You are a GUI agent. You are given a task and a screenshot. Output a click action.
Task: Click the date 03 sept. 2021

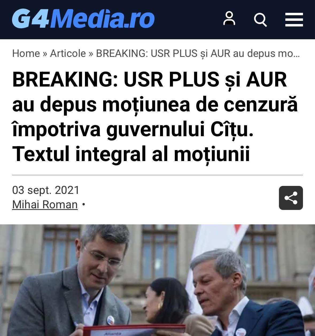tap(46, 190)
